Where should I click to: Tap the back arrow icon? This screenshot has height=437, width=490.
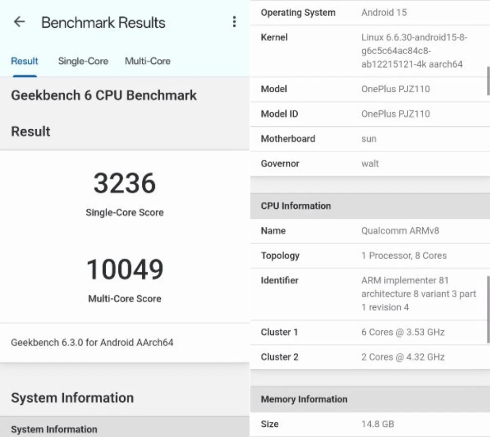[x=19, y=21]
